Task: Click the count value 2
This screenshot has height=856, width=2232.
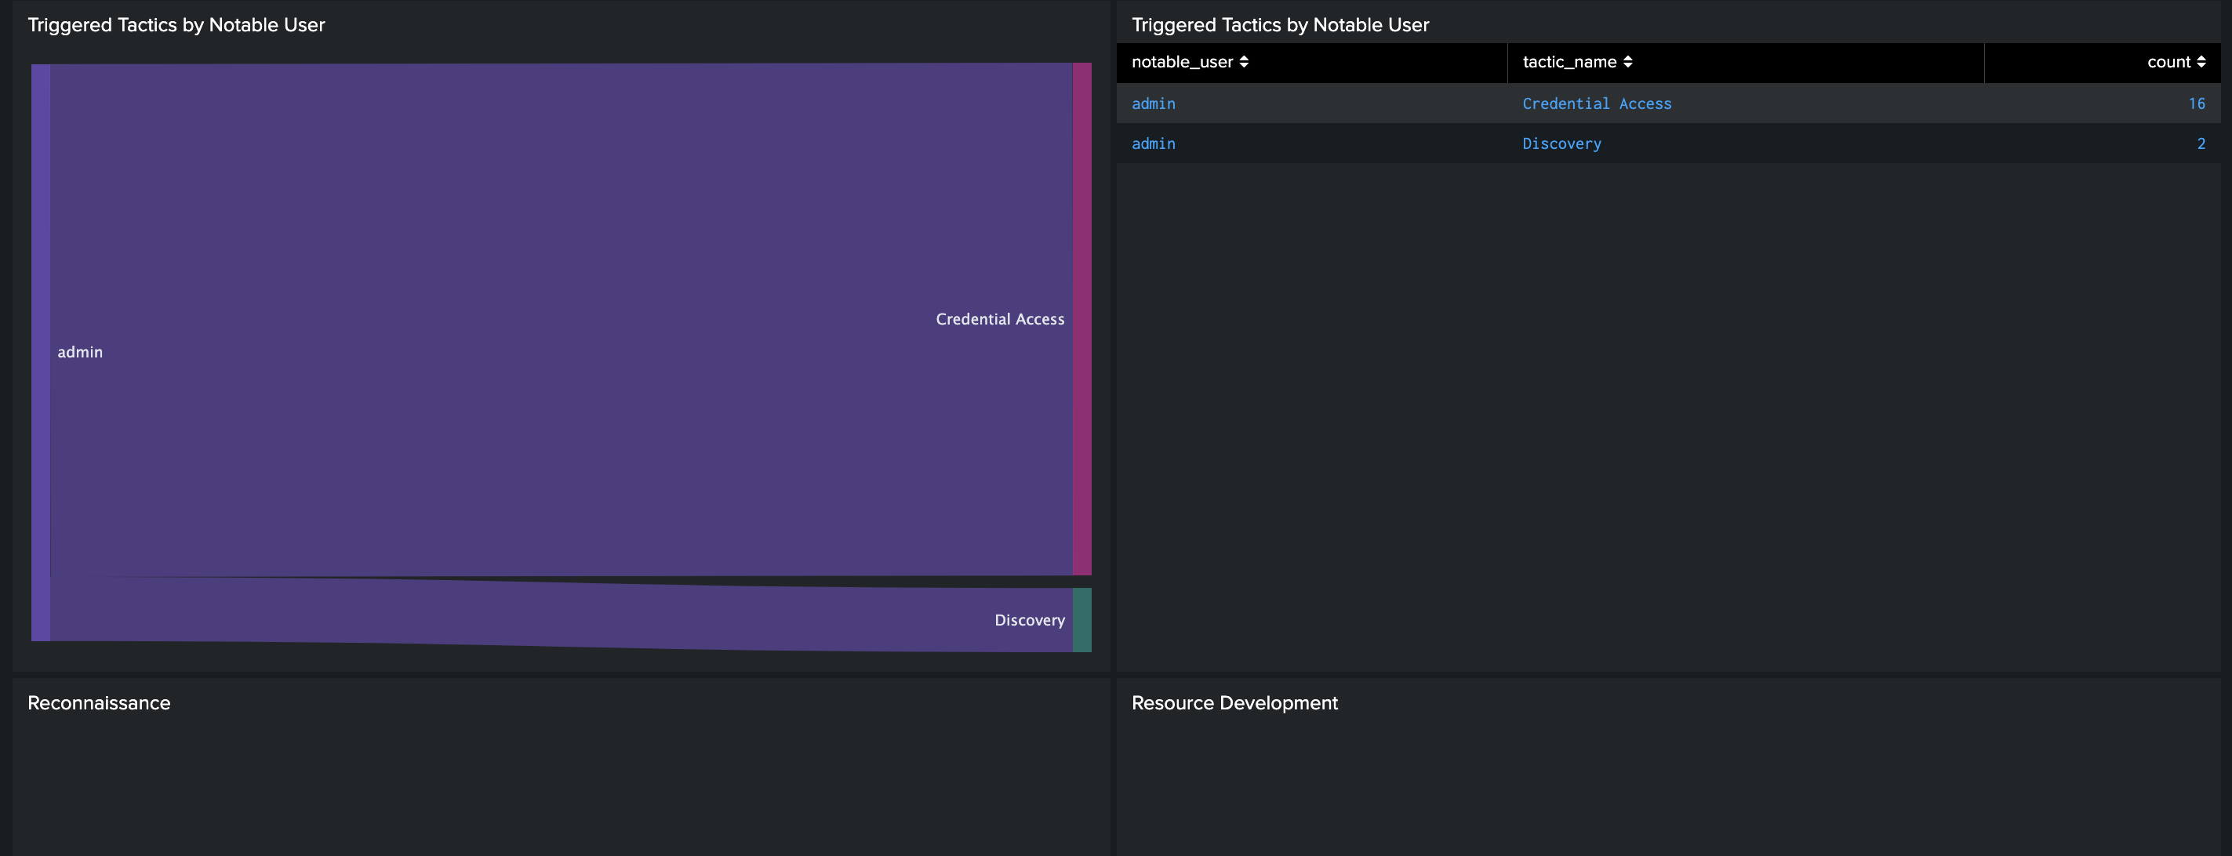Action: pos(2201,143)
